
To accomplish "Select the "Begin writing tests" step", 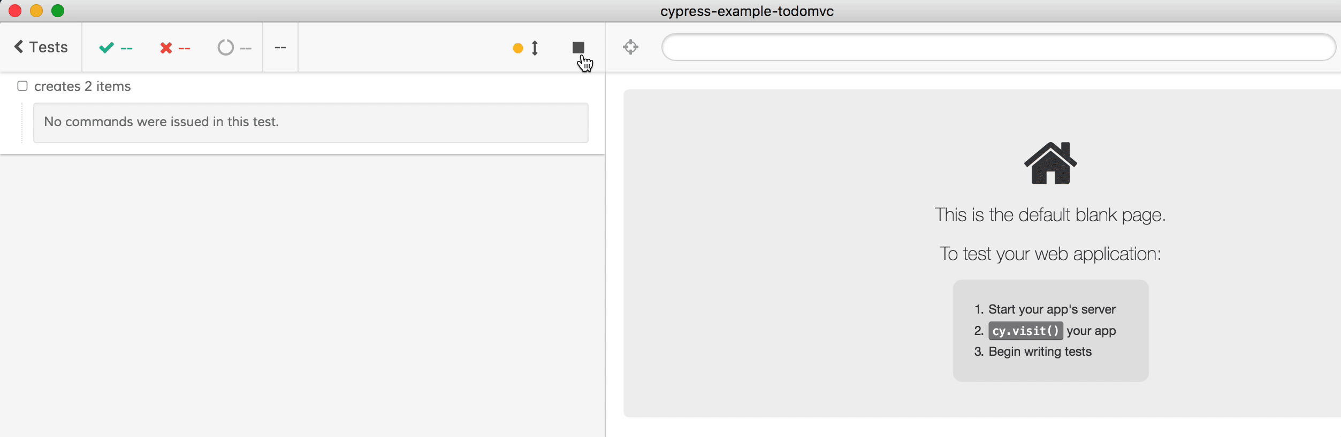I will (x=1039, y=352).
